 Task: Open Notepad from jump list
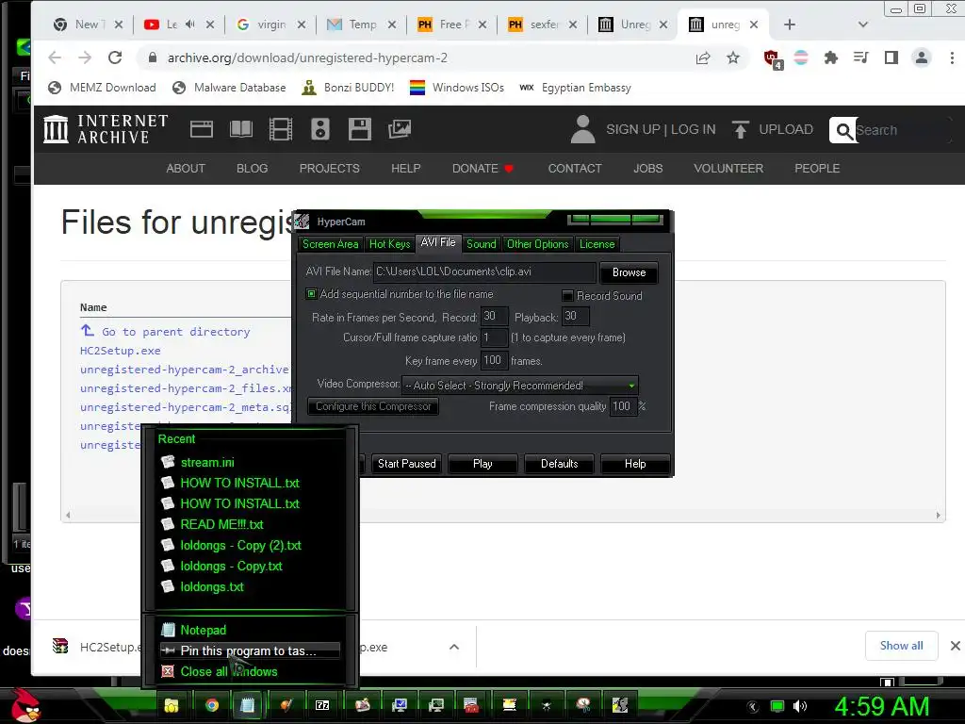[x=250, y=630]
